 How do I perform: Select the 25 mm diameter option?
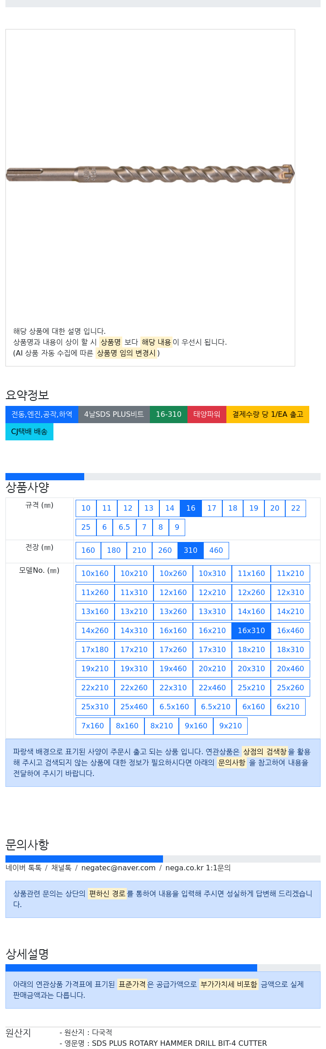pyautogui.click(x=86, y=527)
